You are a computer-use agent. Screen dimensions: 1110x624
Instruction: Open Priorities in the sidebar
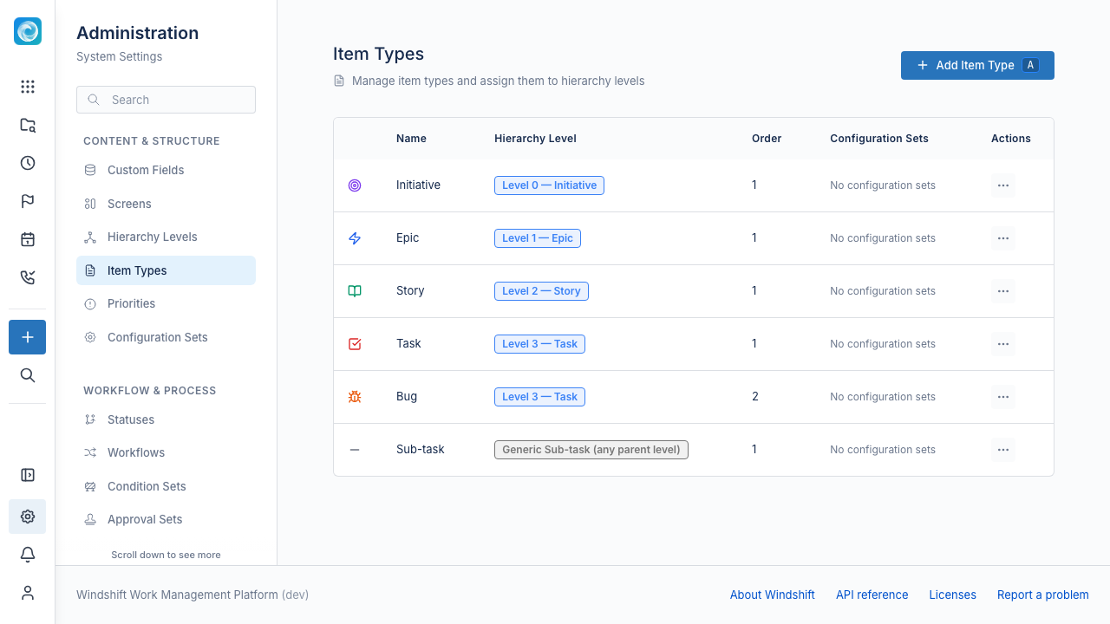[x=166, y=303]
